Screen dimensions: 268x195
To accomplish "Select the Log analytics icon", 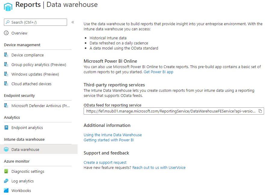I will (x=6, y=181).
